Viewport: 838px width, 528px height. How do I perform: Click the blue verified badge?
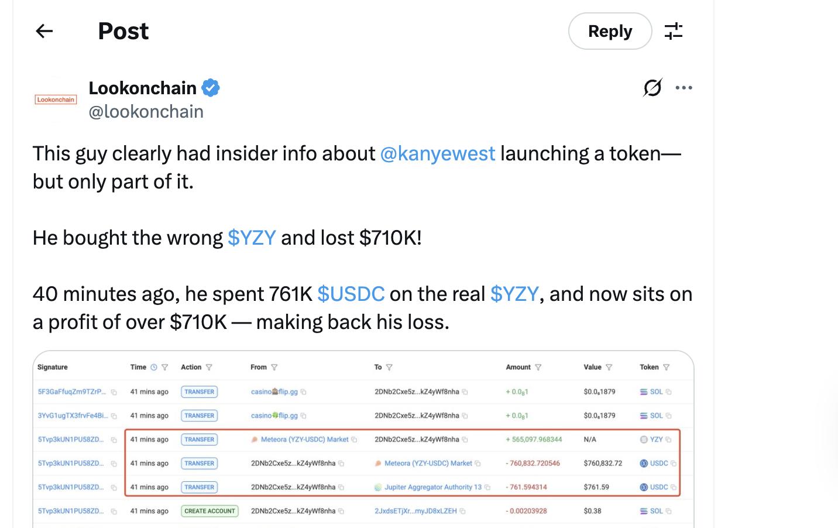211,88
